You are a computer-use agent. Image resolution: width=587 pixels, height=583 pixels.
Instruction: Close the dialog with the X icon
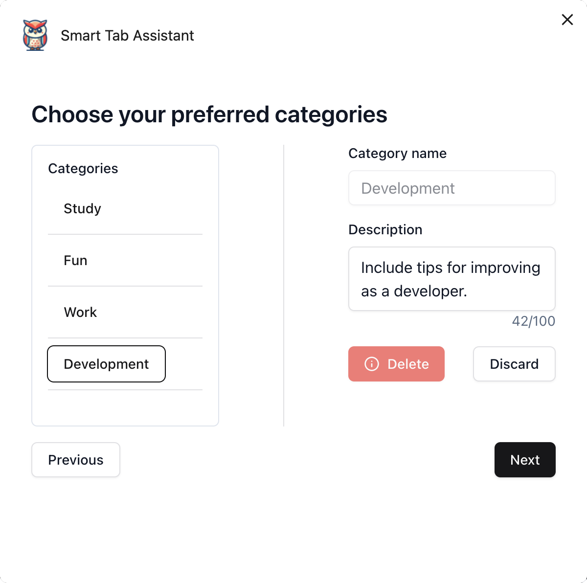point(567,20)
